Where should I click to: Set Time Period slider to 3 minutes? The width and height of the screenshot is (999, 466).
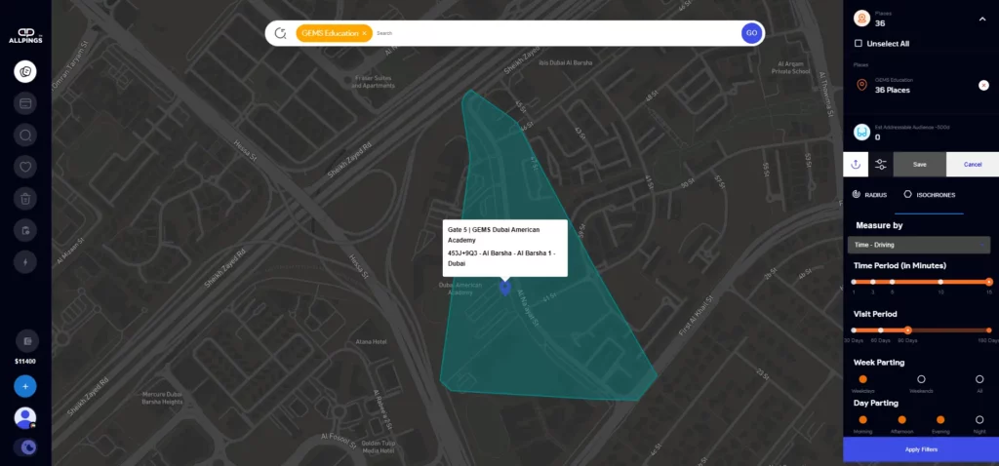pos(873,282)
